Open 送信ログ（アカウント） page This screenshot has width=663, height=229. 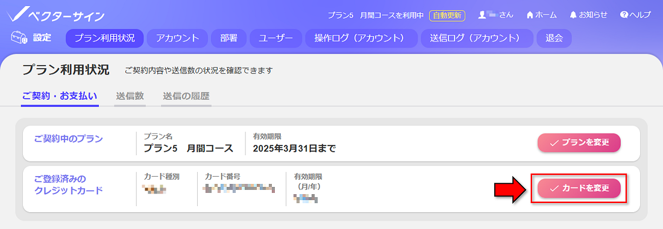(477, 38)
